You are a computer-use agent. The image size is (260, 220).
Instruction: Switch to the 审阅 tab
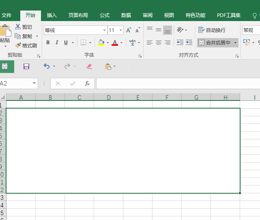tap(148, 15)
